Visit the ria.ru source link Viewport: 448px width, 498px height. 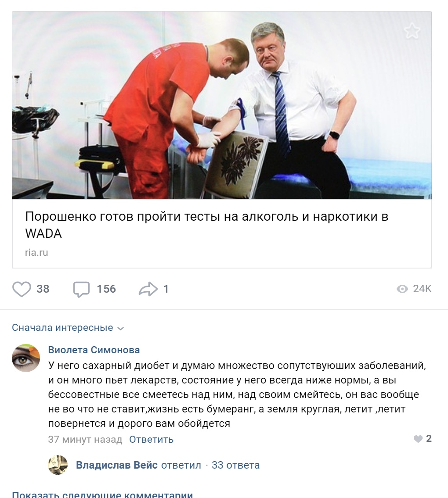(36, 253)
